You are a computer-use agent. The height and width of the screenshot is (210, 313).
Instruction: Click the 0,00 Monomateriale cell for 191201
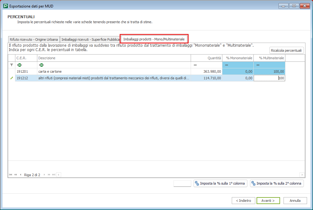coord(238,71)
